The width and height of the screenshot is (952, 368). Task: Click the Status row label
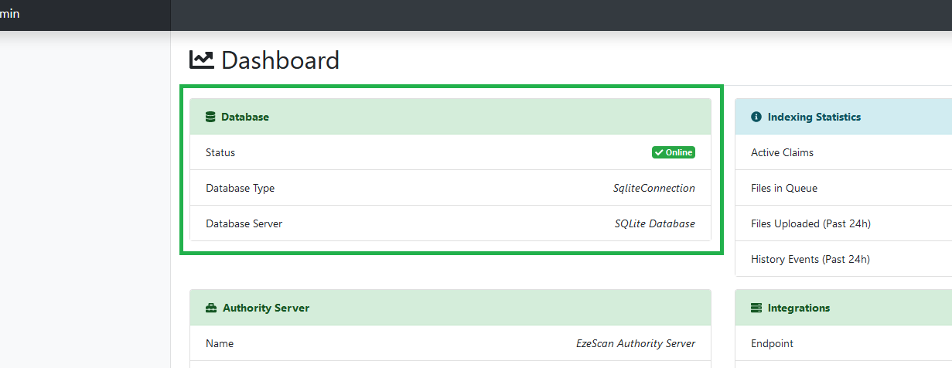click(220, 153)
